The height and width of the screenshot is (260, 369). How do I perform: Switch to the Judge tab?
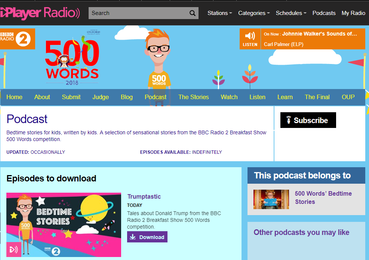point(101,97)
